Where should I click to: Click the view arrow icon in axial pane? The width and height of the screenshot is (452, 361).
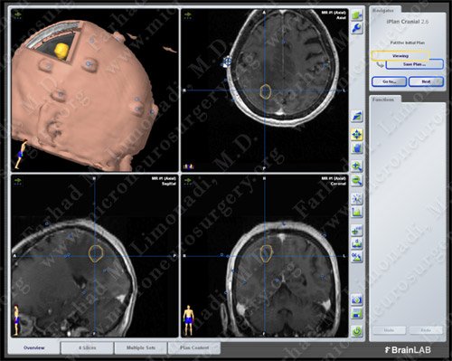coord(188,15)
